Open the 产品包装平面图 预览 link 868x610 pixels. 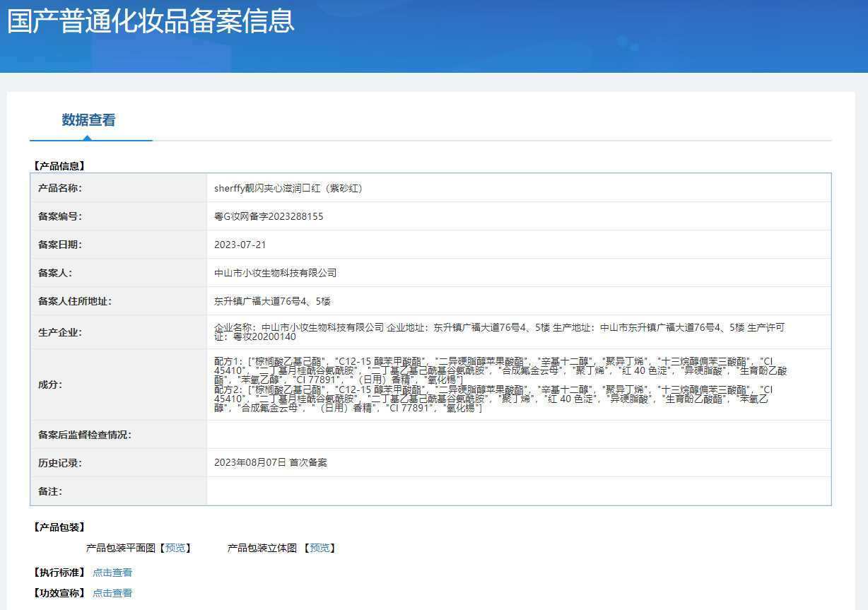click(x=174, y=548)
